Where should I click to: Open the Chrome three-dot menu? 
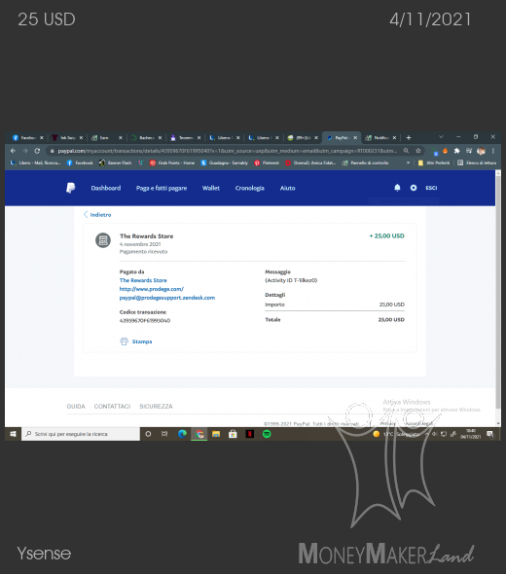492,151
